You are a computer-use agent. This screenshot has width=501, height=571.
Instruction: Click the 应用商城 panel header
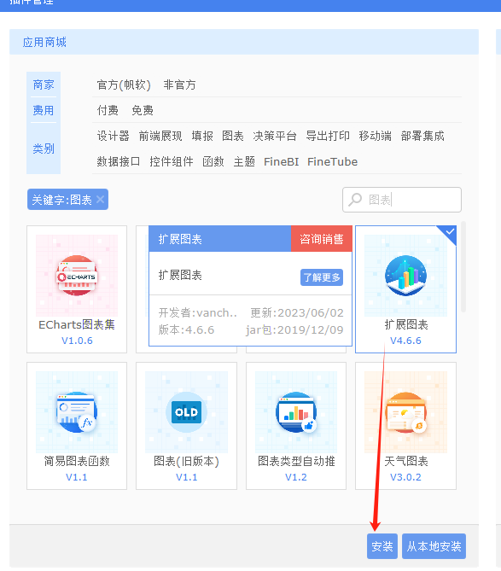[244, 42]
